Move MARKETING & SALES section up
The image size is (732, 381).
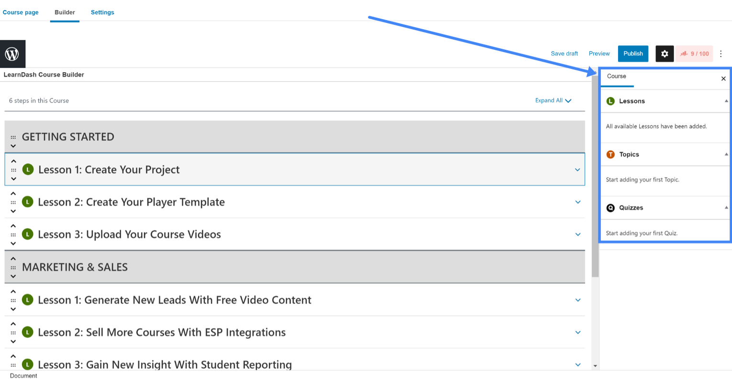(13, 259)
